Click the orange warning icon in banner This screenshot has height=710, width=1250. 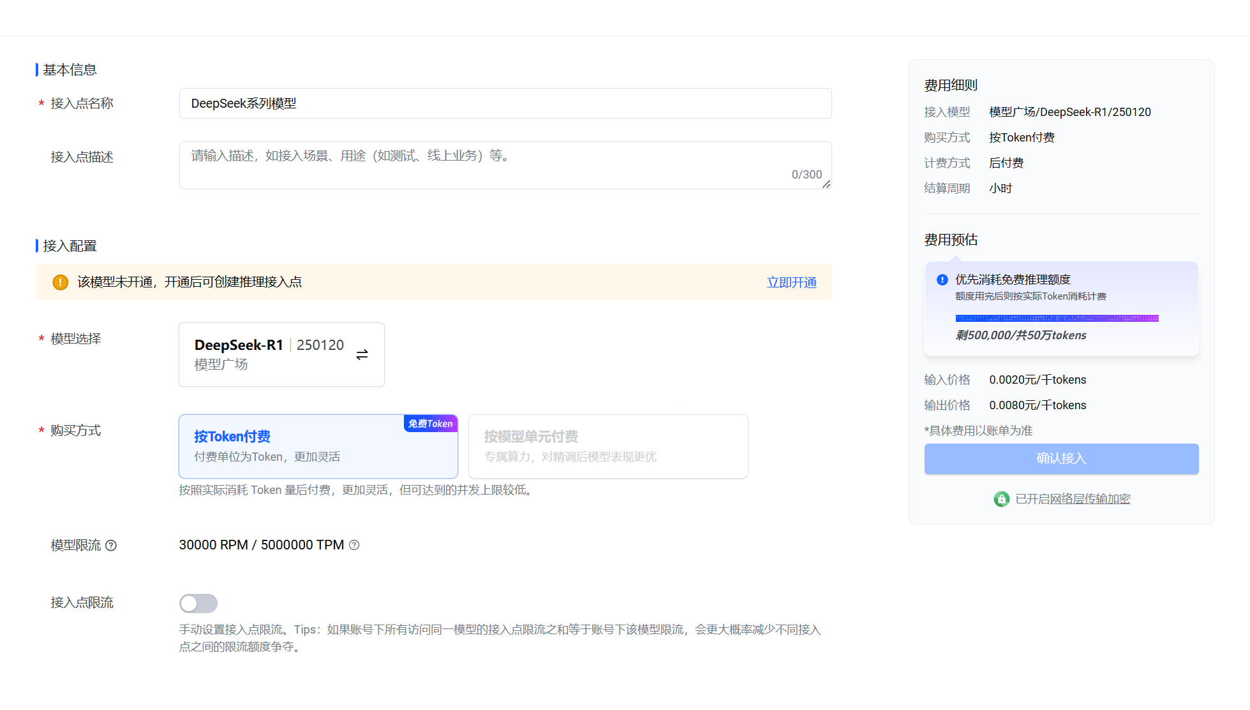(x=61, y=282)
